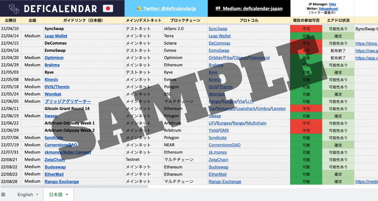378x201 pixels.
Task: Open the Lenster protocol link
Action: (x=279, y=109)
